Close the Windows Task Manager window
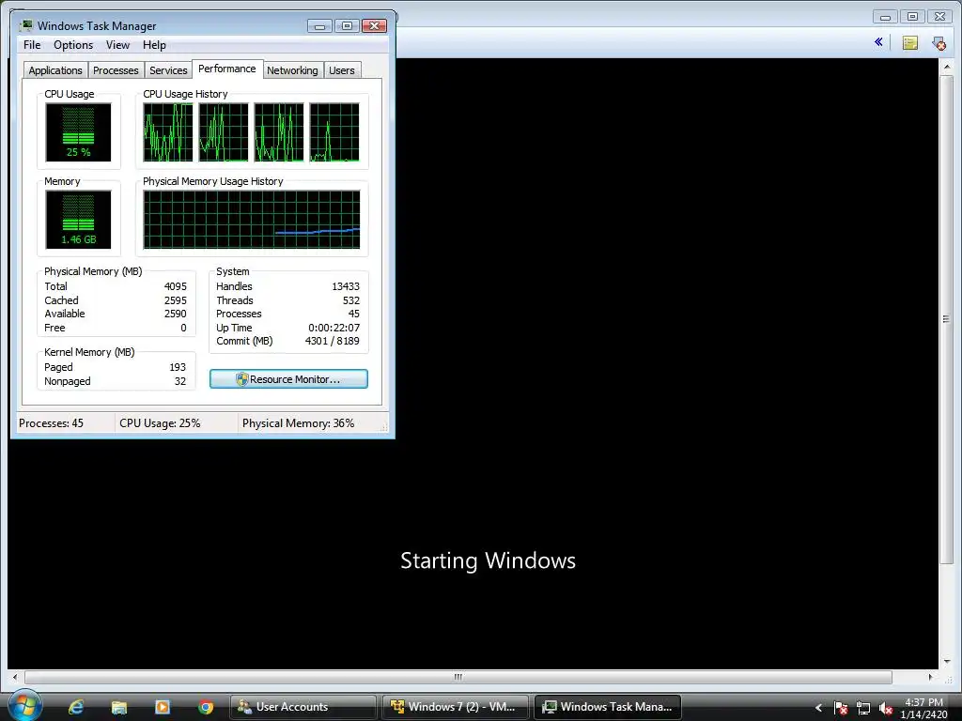 click(374, 25)
